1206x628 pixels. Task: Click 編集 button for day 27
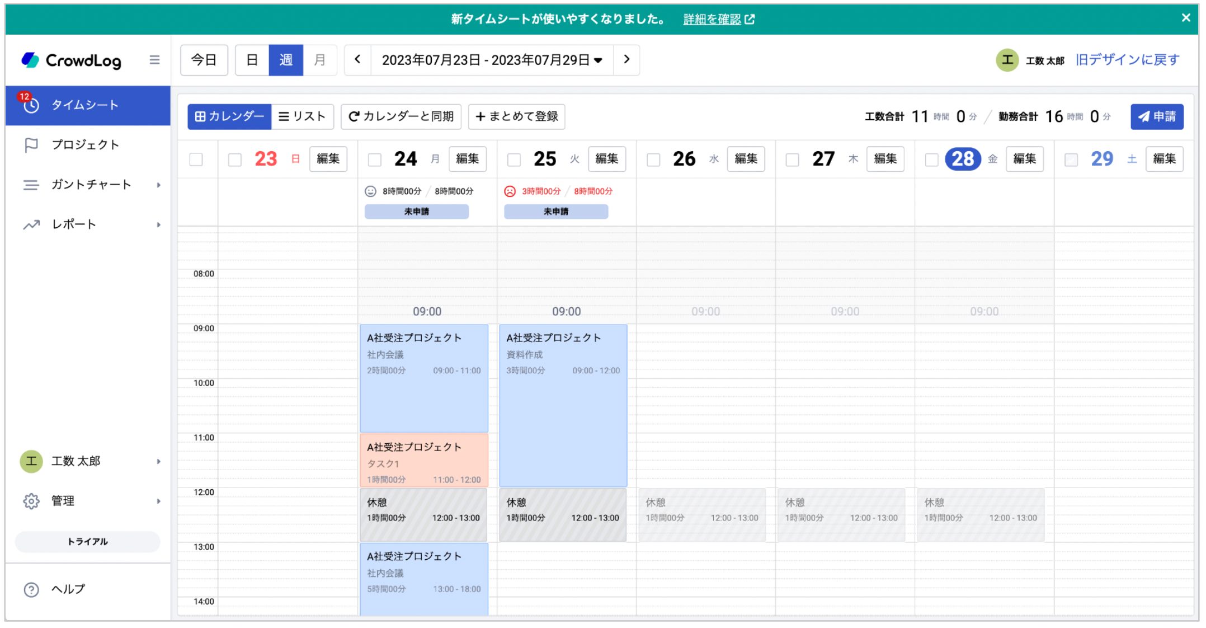coord(885,159)
